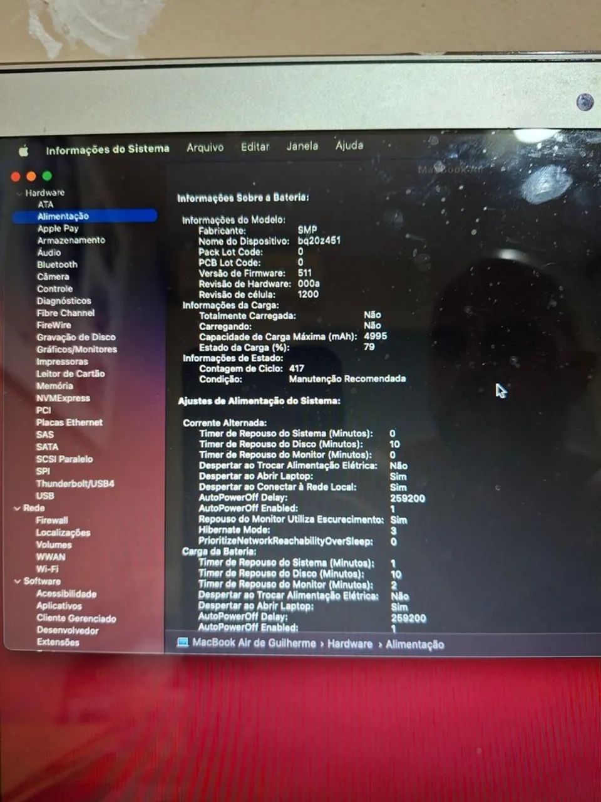The width and height of the screenshot is (601, 802).
Task: Click the Ajustes de Alimentação do Sistema heading
Action: coord(259,401)
